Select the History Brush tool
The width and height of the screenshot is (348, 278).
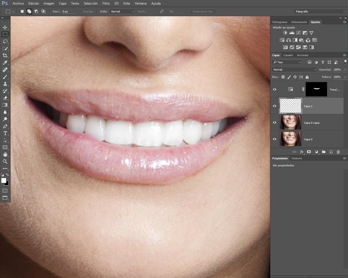point(5,91)
